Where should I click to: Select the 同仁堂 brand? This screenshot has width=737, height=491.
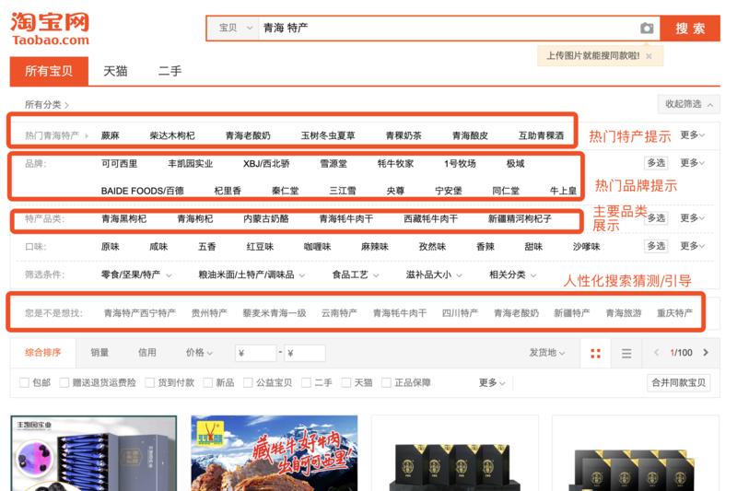point(506,191)
